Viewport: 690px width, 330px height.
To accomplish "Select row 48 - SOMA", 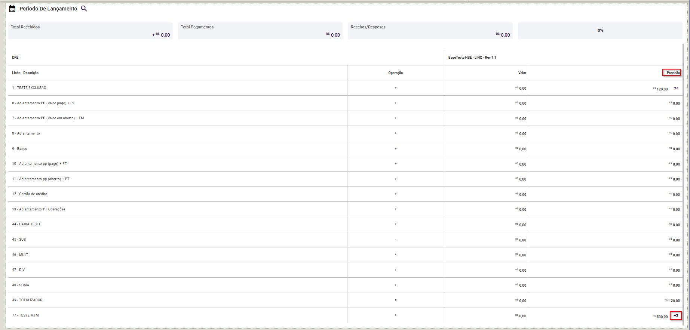I will tap(346, 285).
